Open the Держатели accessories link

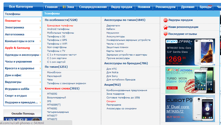coord(113,26)
